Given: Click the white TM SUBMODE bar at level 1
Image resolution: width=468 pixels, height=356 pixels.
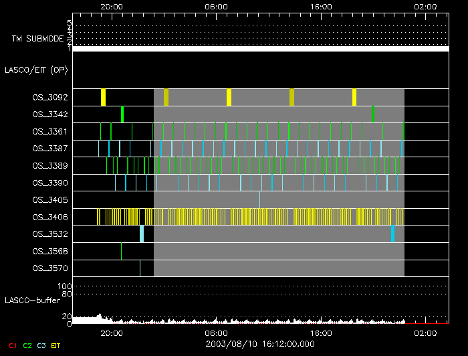Looking at the screenshot, I should 260,49.
